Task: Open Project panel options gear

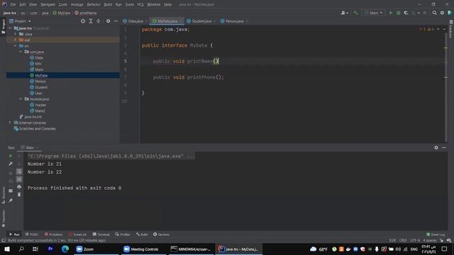Action: click(108, 21)
